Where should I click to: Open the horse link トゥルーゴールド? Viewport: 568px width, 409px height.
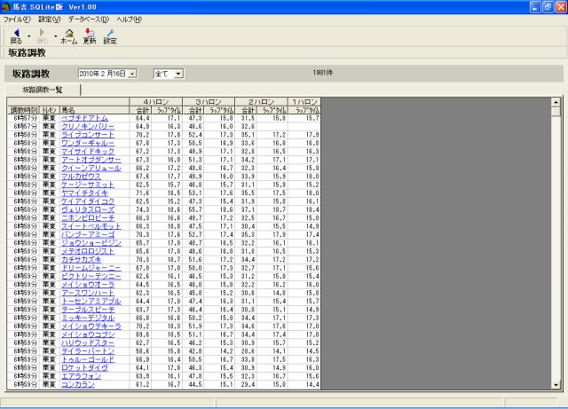coord(88,359)
